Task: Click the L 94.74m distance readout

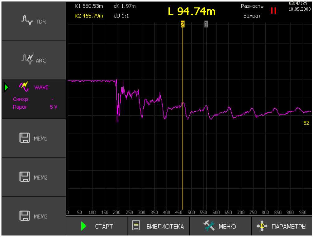Action: pyautogui.click(x=192, y=12)
